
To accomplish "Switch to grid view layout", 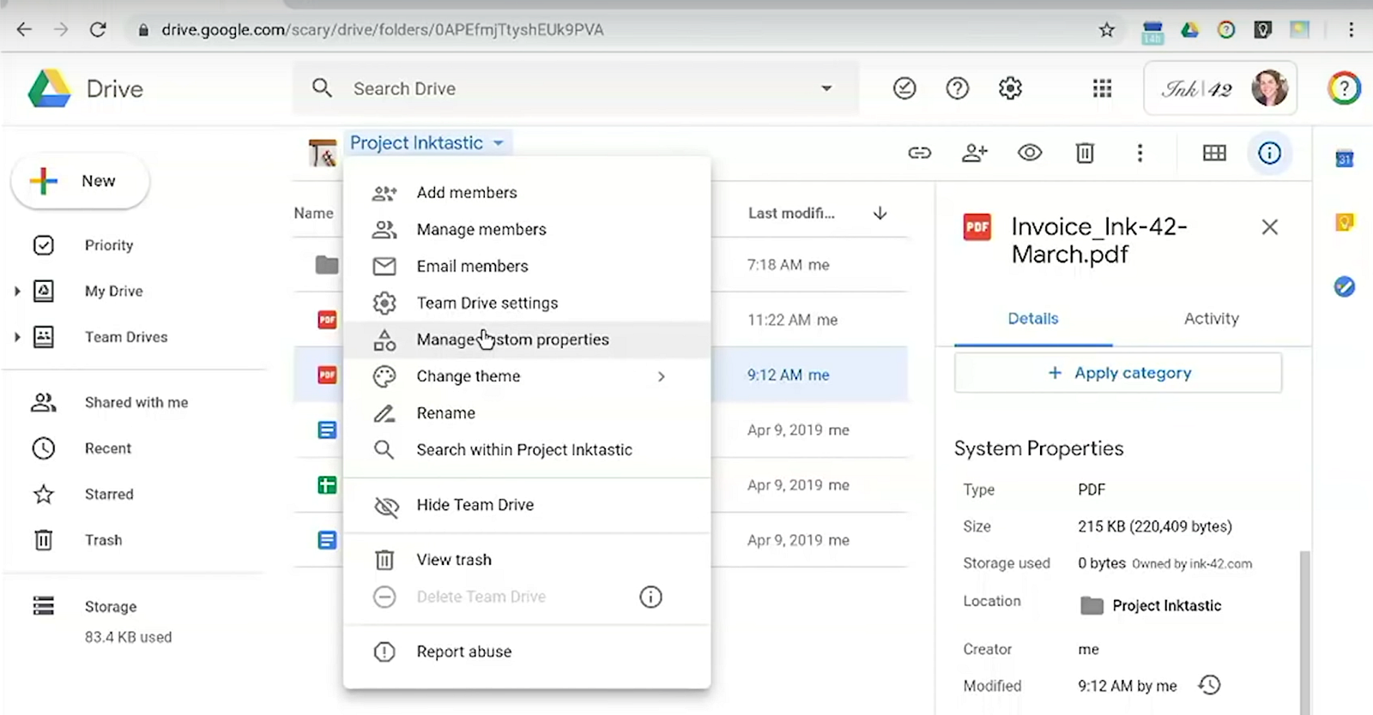I will coord(1214,153).
